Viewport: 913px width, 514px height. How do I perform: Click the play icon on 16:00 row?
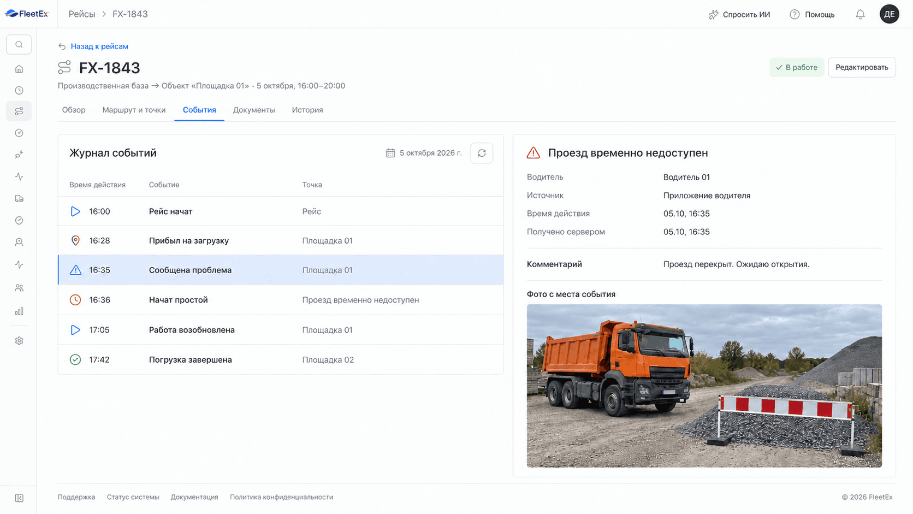[75, 211]
